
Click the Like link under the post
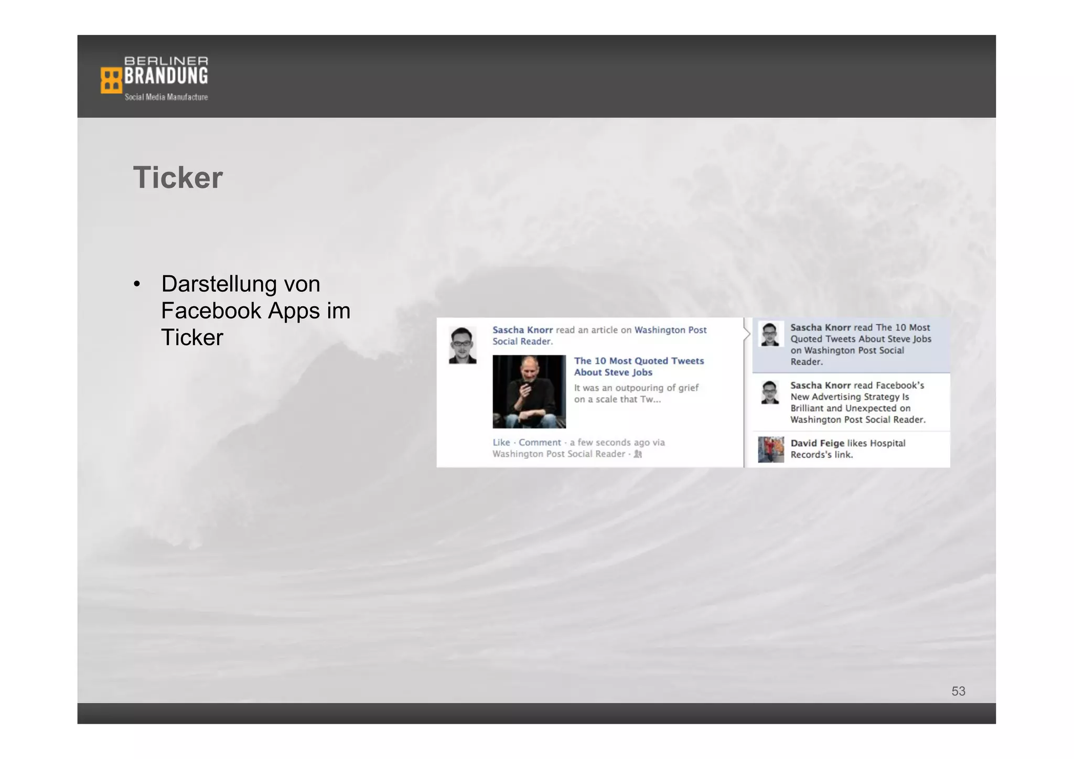click(501, 442)
